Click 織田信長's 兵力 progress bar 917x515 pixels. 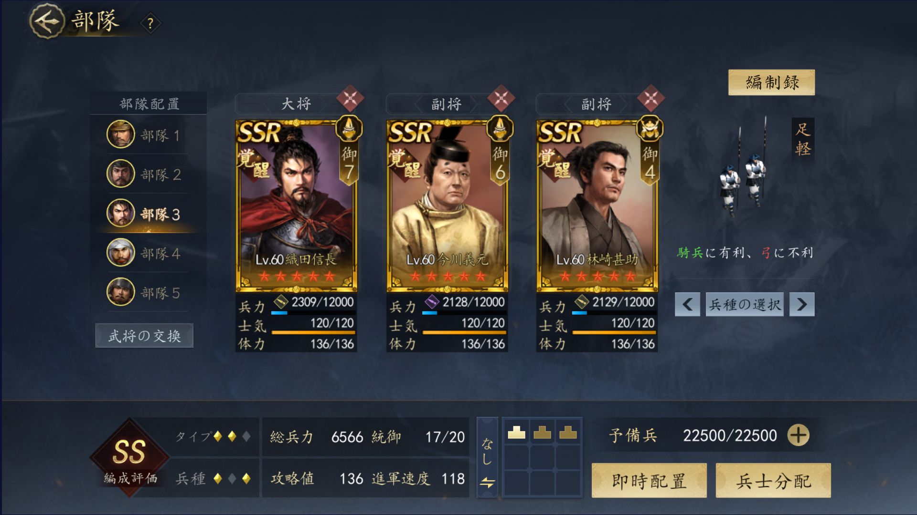(313, 313)
